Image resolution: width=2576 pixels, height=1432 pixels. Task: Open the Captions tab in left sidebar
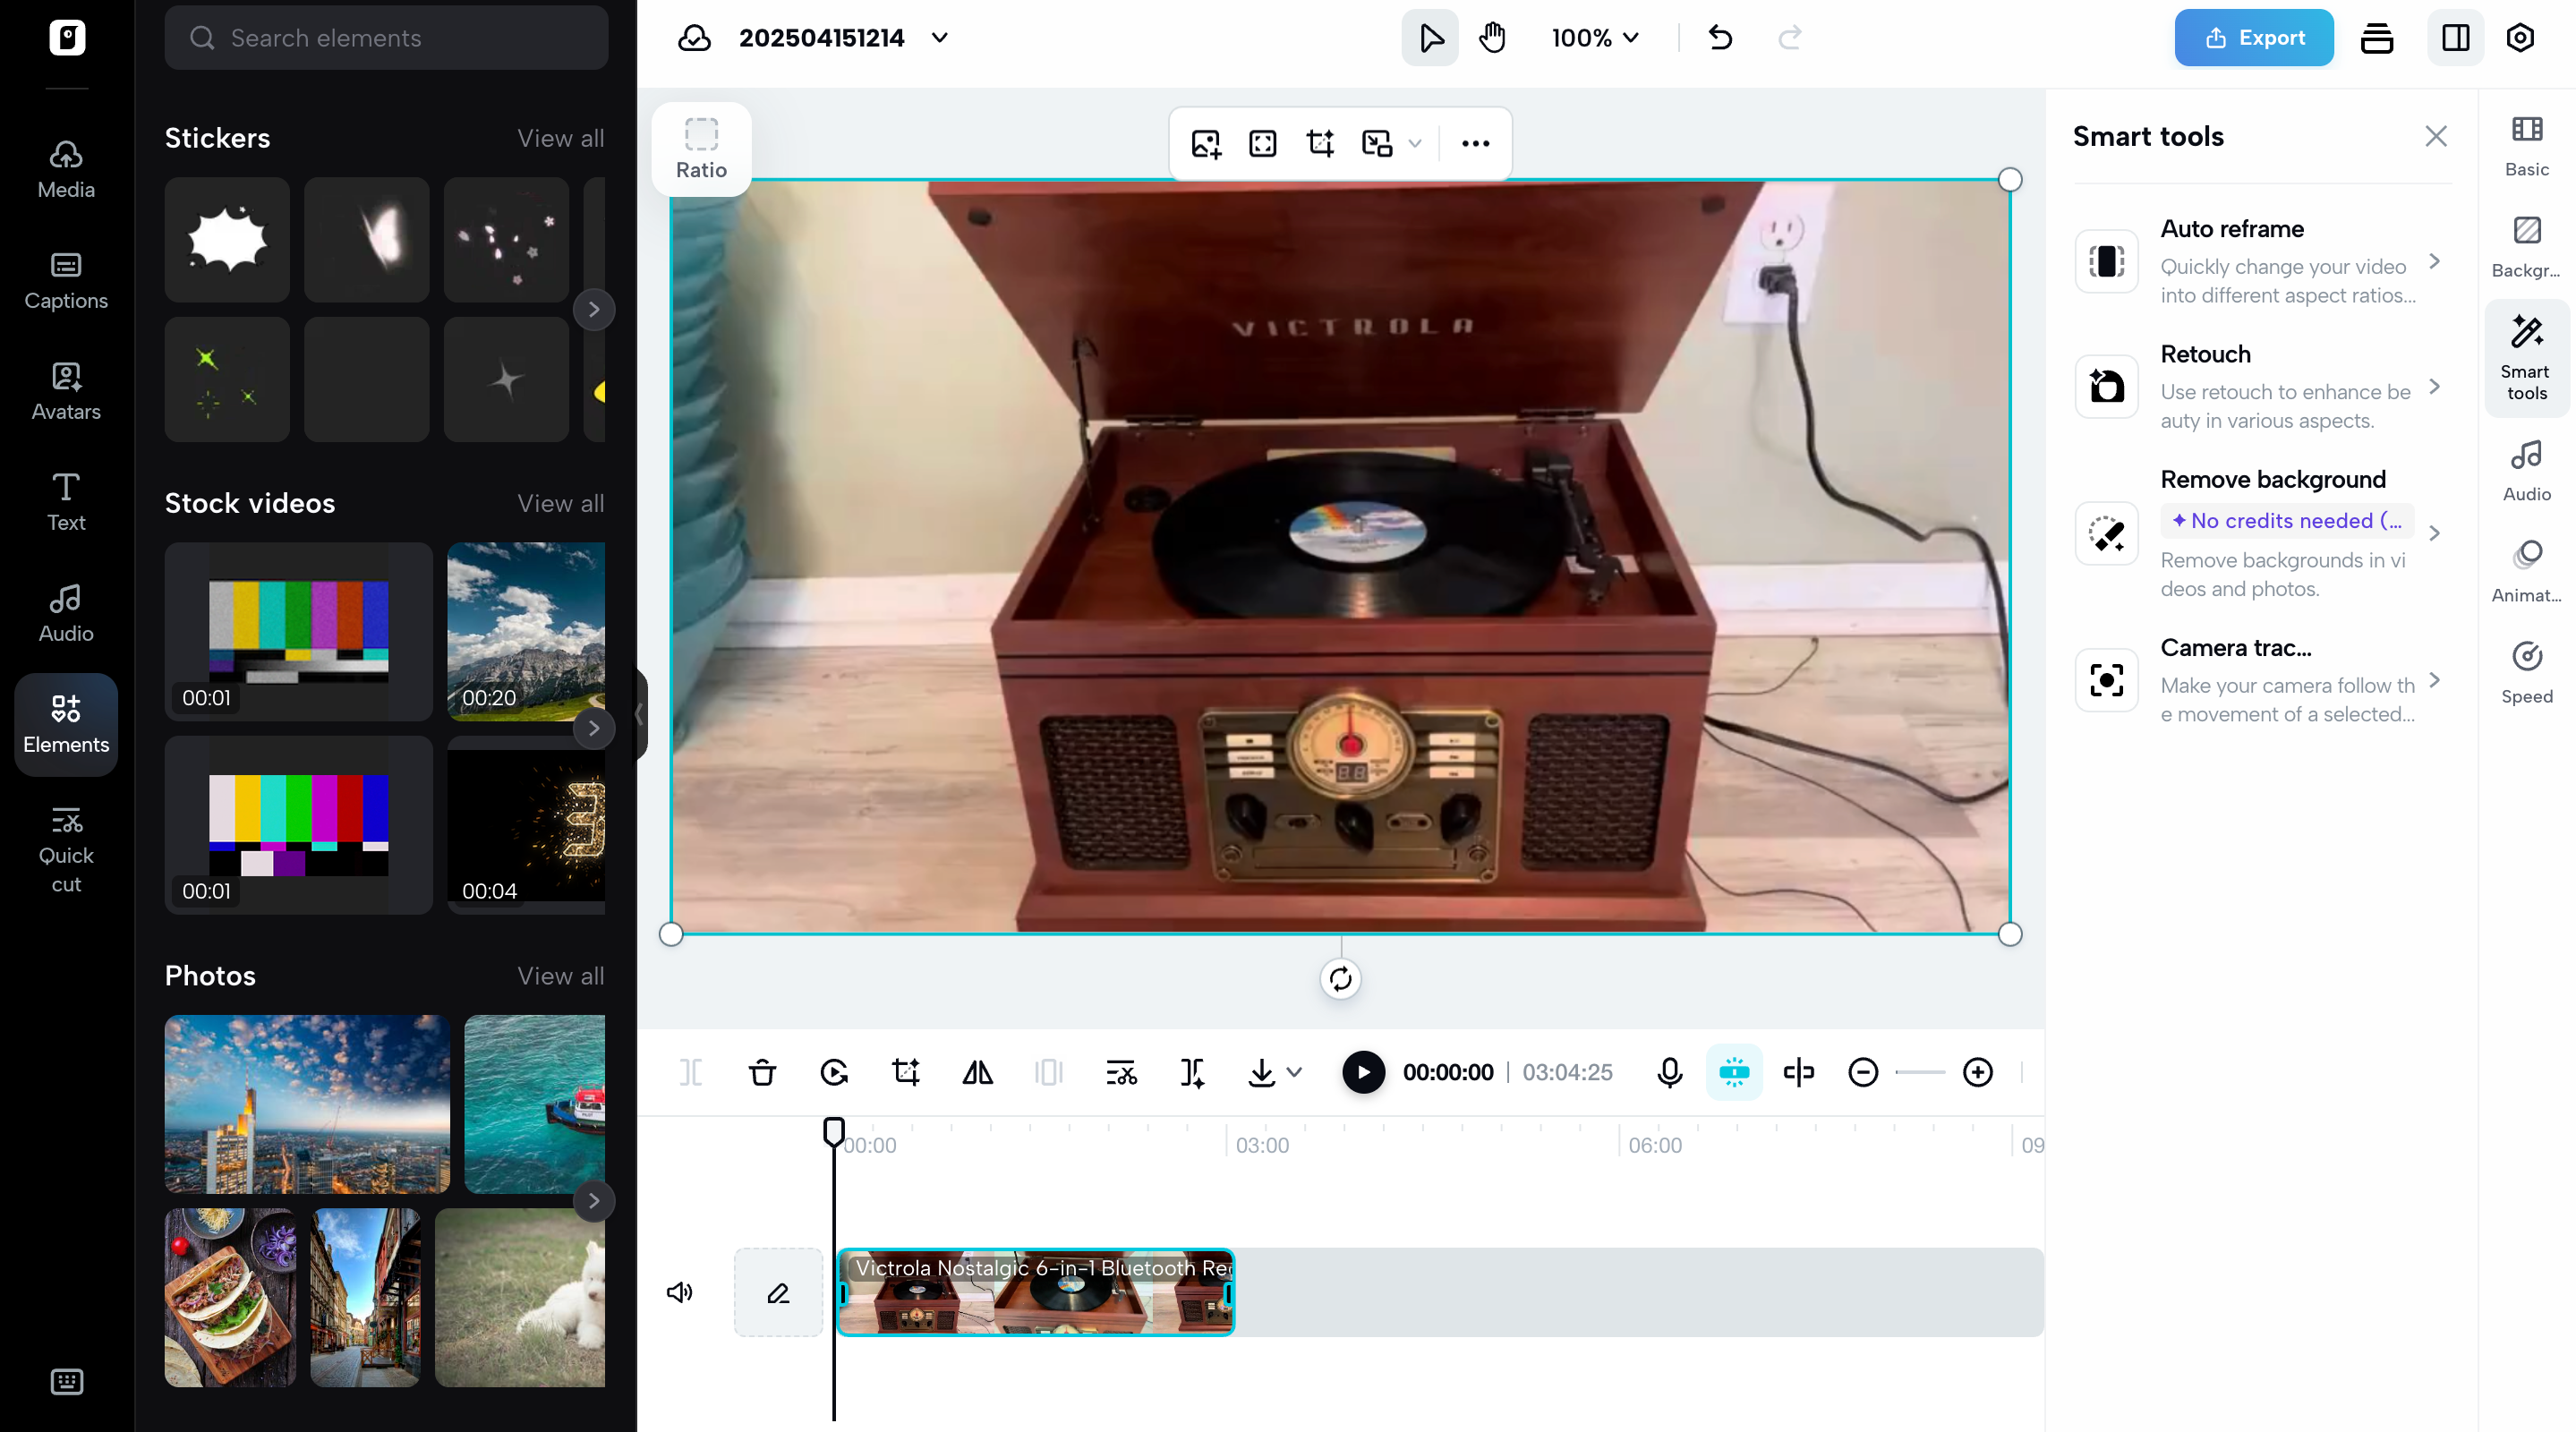66,280
